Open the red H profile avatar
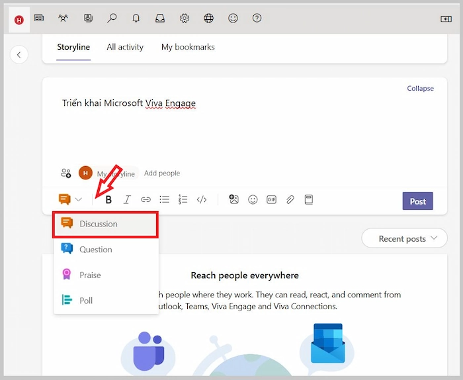463x380 pixels. tap(19, 20)
